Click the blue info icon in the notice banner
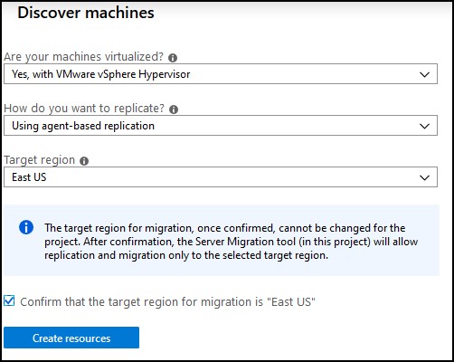Image resolution: width=454 pixels, height=362 pixels. pos(26,227)
